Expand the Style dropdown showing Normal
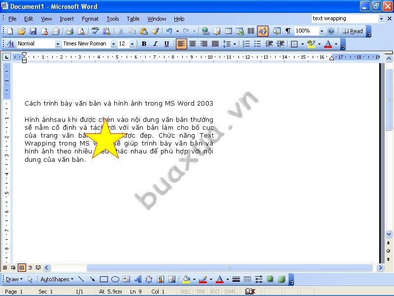This screenshot has height=296, width=394. pos(58,44)
